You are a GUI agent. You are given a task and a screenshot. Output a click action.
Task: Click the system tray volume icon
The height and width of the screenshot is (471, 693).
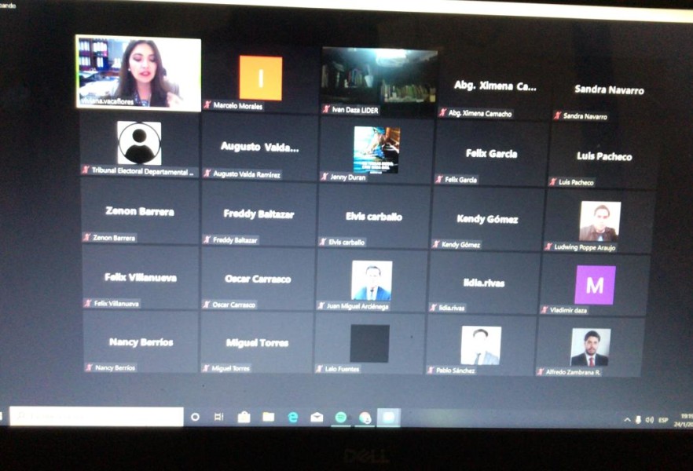[649, 420]
